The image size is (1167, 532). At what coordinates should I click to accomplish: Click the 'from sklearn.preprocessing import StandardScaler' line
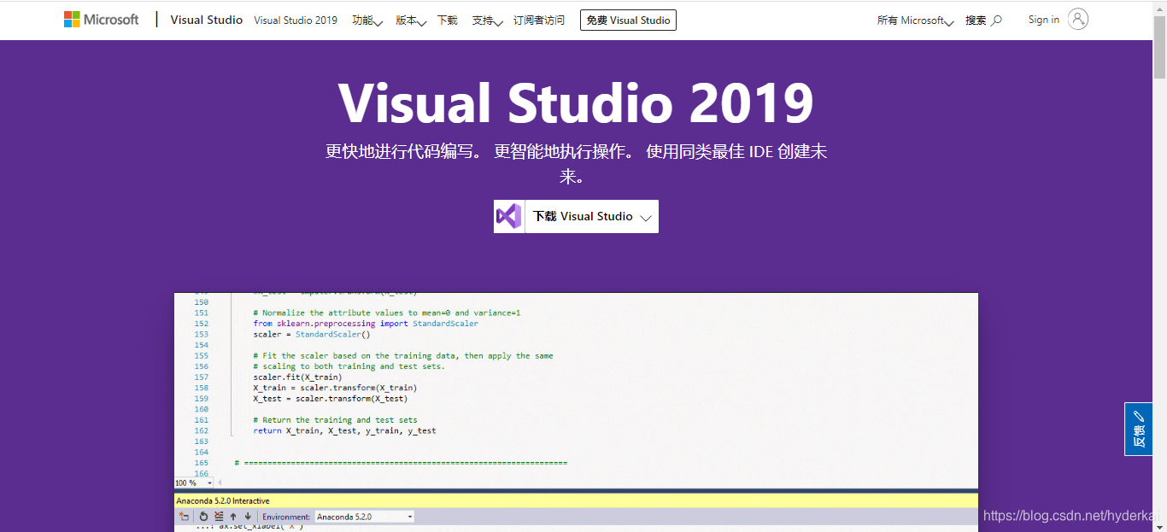366,324
